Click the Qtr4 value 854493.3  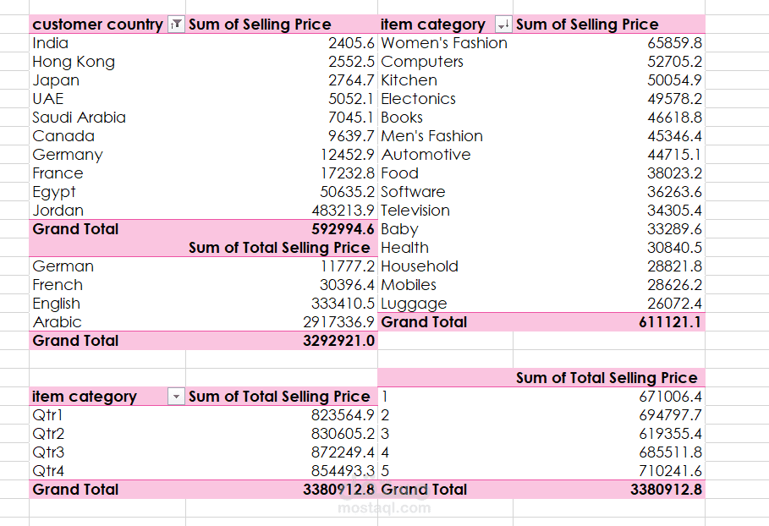pos(342,471)
